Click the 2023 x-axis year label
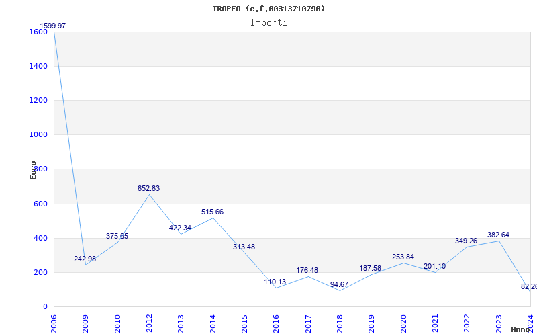 (x=498, y=322)
